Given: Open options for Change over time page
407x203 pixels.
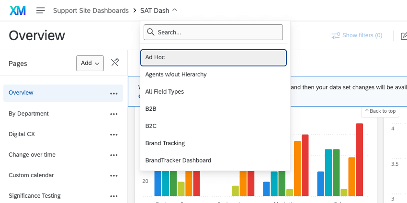Looking at the screenshot, I should pos(113,155).
